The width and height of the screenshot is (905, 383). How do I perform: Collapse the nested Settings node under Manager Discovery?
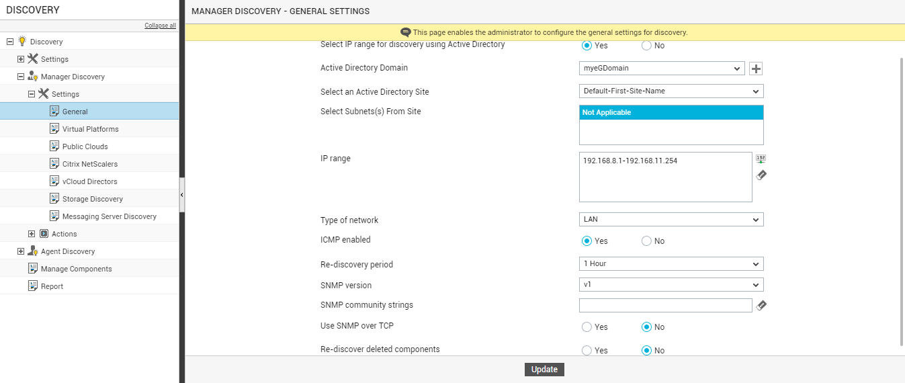(32, 94)
